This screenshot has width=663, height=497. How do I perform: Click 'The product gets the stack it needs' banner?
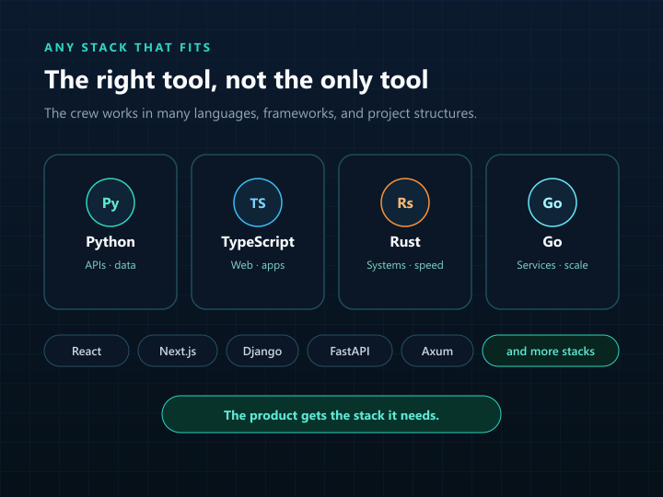(331, 414)
